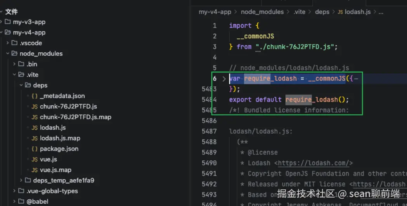
Task: Collapse the .vite folder chevron
Action: [14, 75]
